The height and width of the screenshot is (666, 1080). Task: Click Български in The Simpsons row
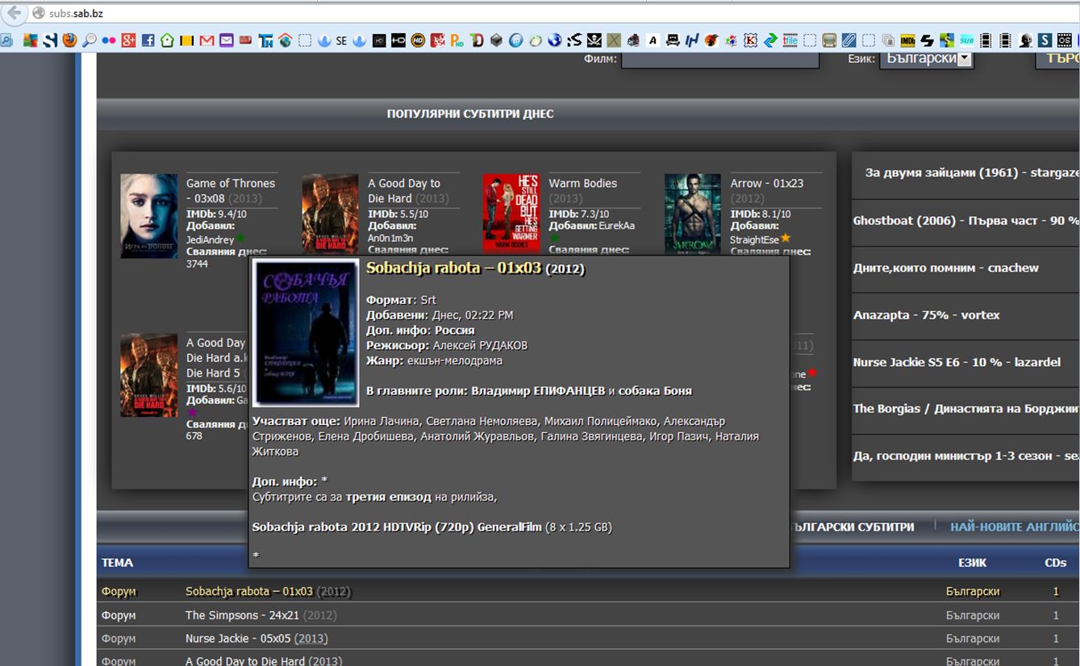click(973, 615)
